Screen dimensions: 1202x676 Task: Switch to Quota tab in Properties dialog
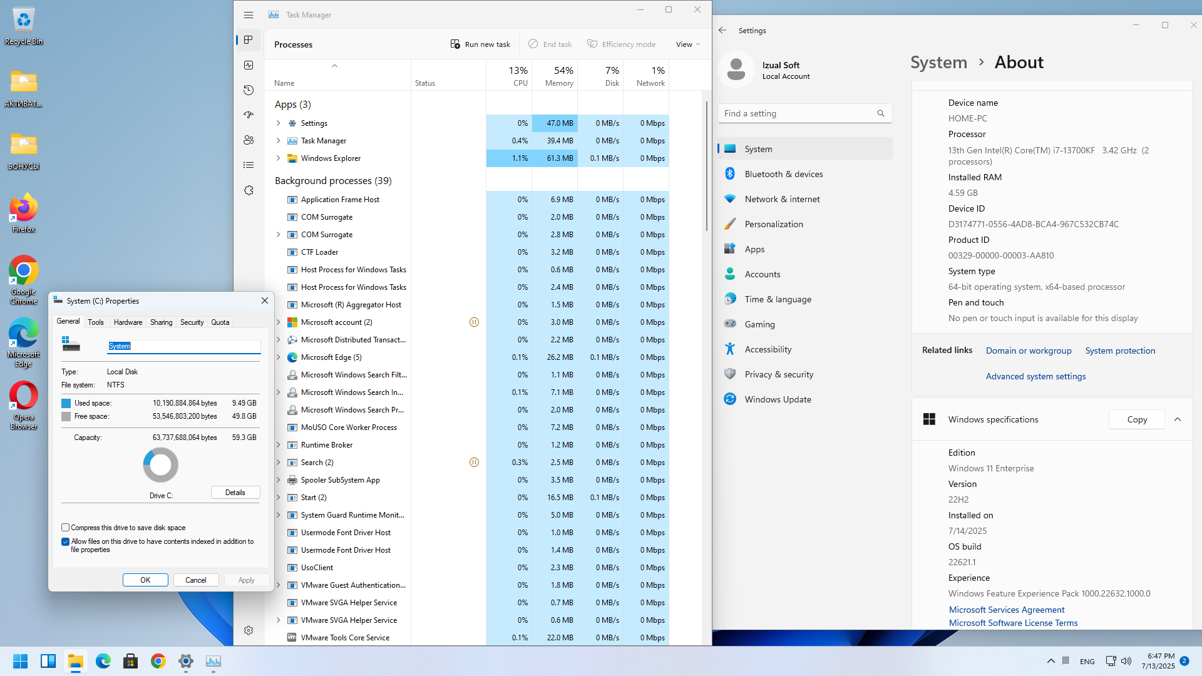click(220, 322)
